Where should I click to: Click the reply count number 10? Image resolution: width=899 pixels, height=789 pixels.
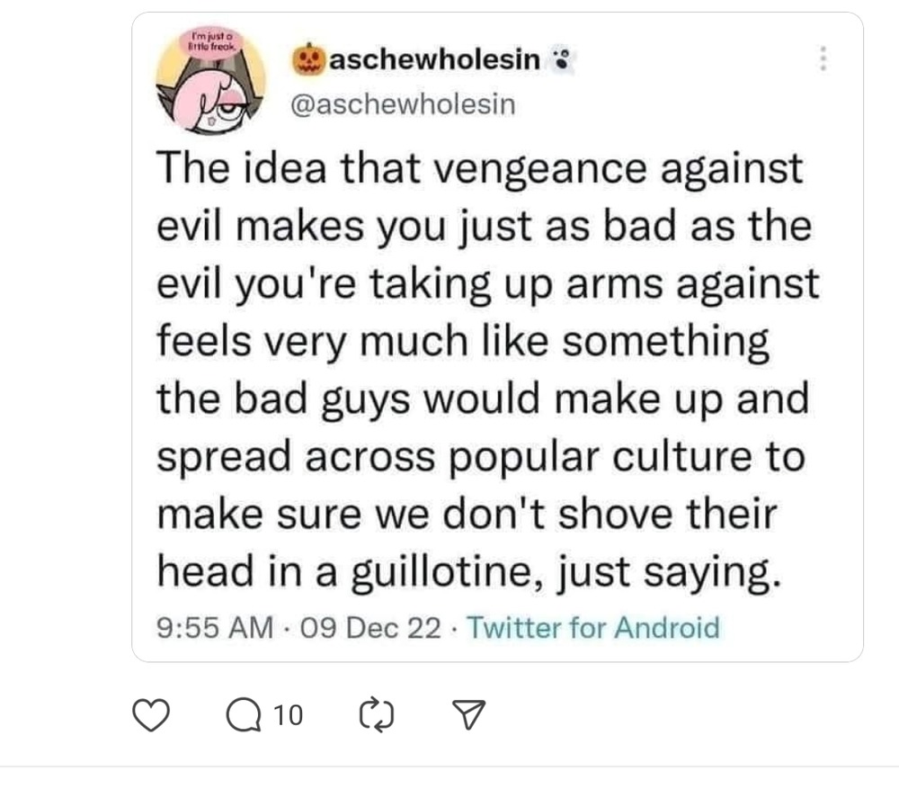[288, 715]
